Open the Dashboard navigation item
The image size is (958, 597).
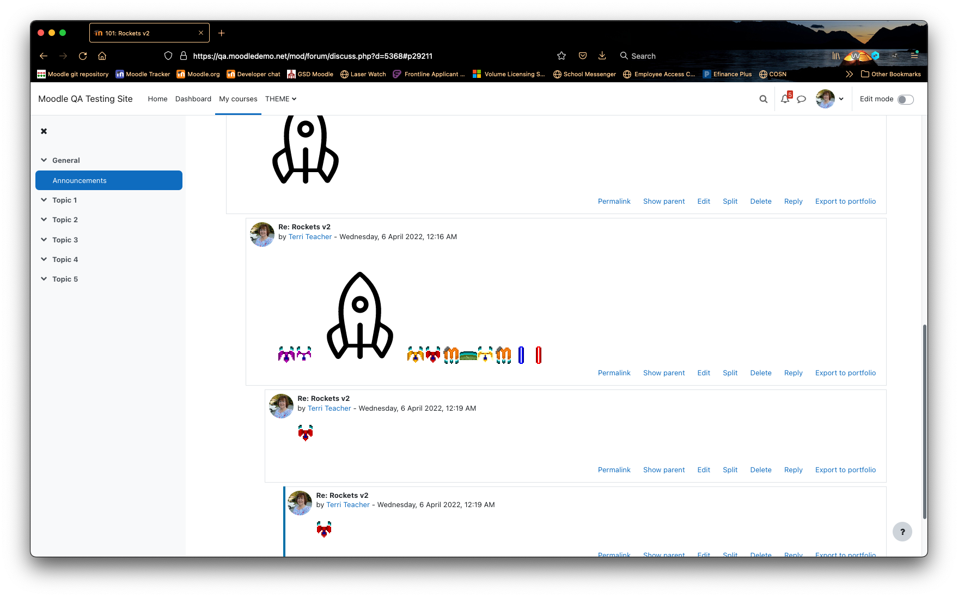coord(193,99)
